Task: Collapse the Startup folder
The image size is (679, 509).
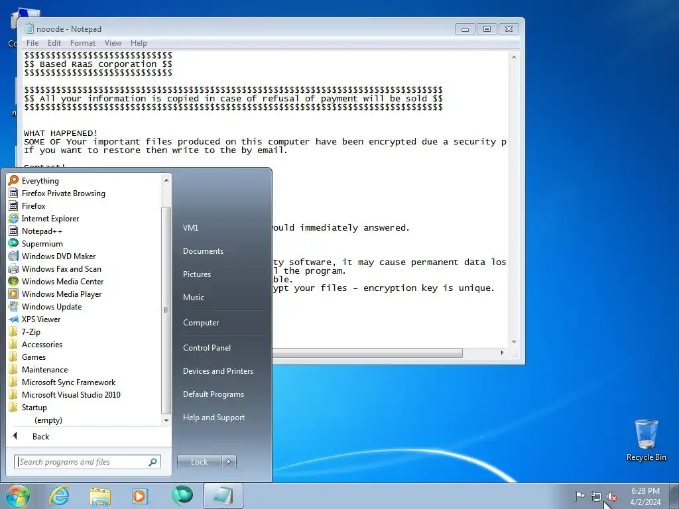Action: [34, 407]
